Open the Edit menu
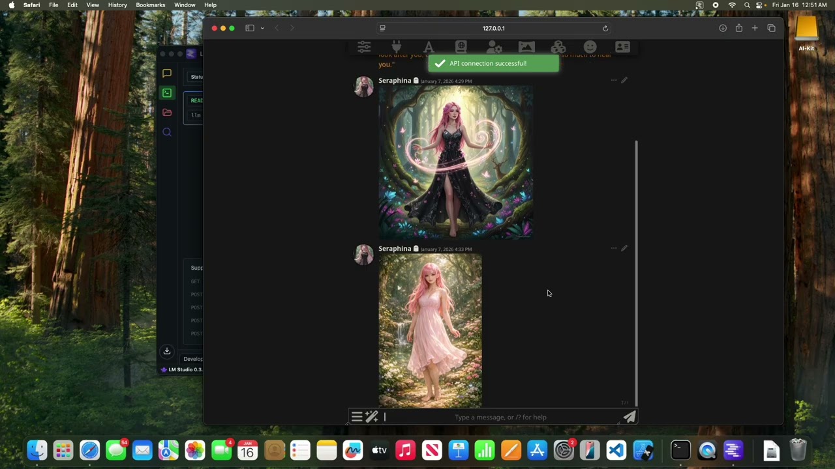This screenshot has width=835, height=469. 72,5
